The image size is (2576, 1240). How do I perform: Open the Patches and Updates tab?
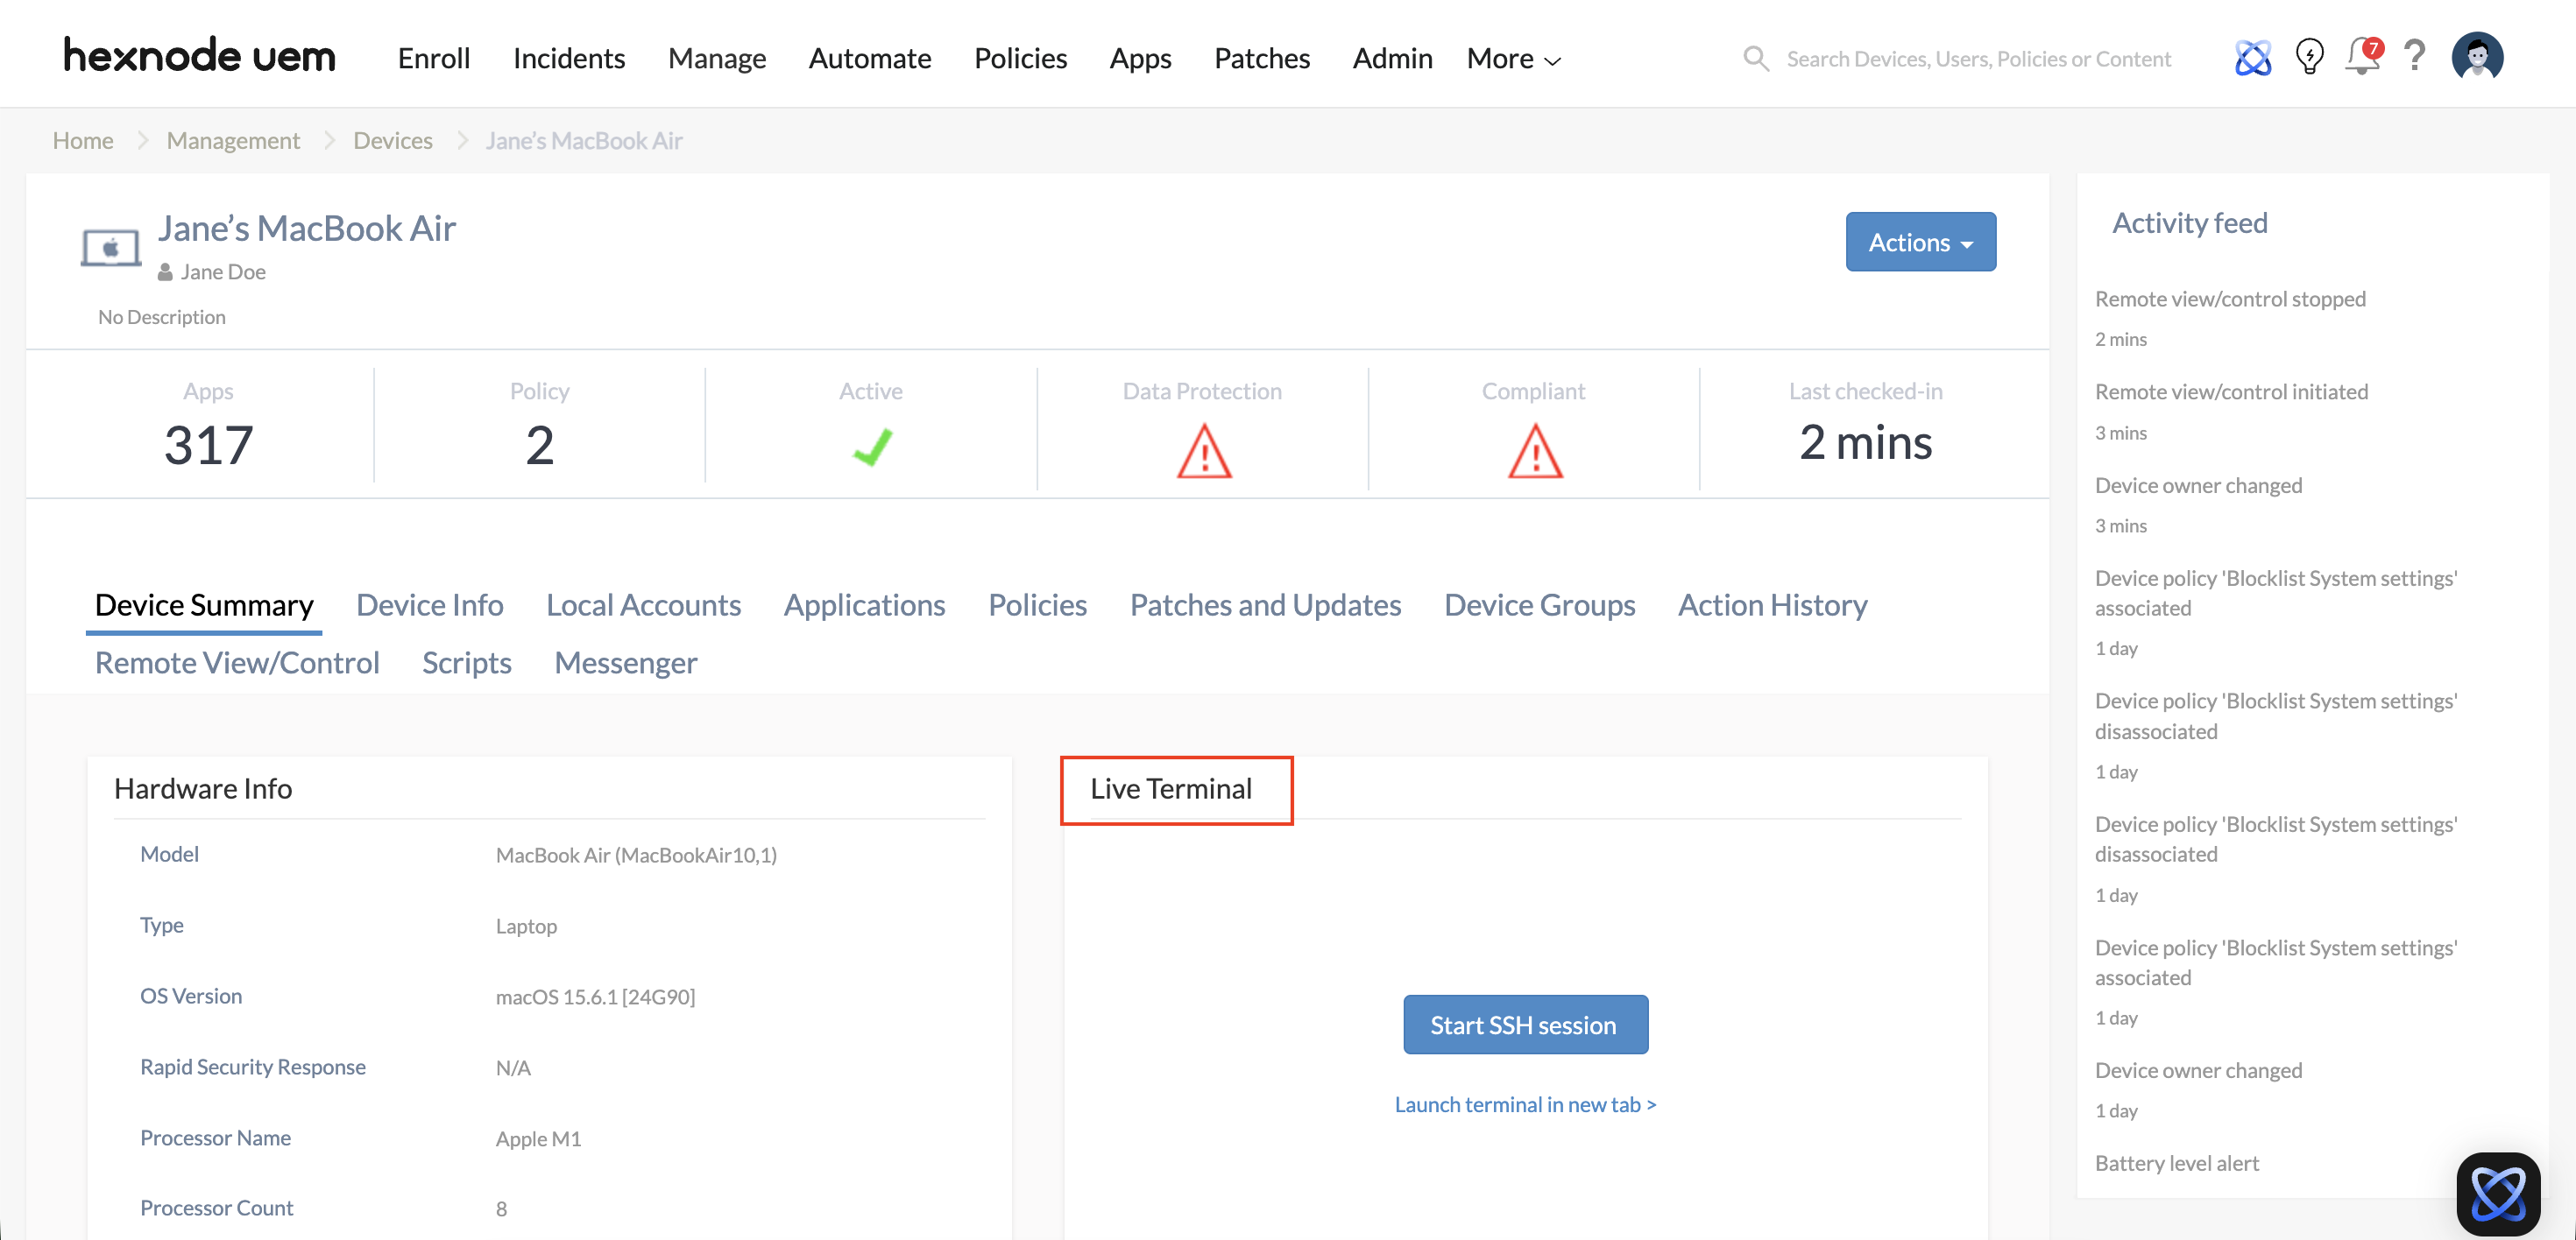pos(1265,604)
